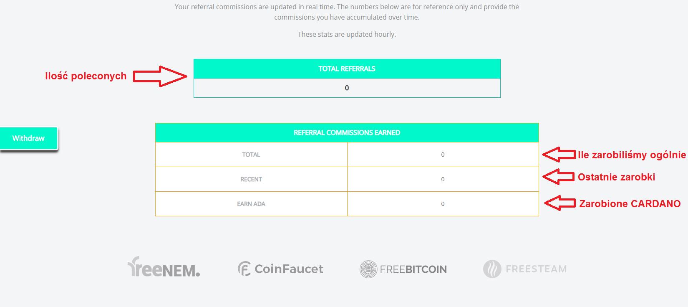Click the EARN ADA value cell
The width and height of the screenshot is (688, 307).
[x=443, y=204]
